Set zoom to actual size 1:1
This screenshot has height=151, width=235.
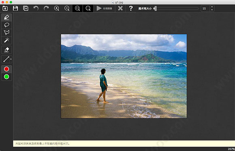point(77,8)
